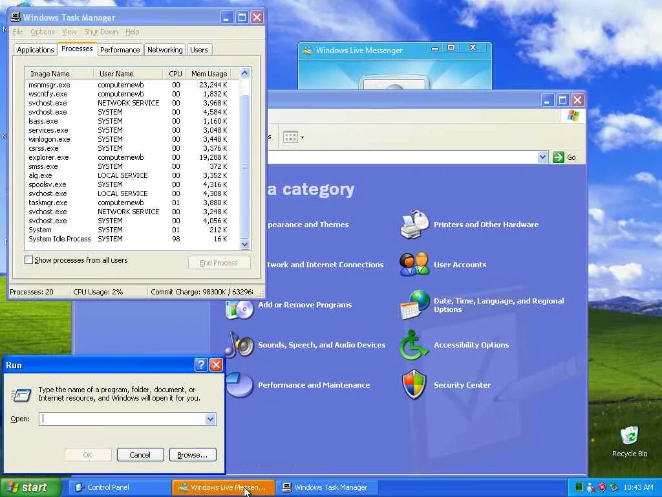The image size is (662, 497).
Task: Open the Views button dropdown arrow
Action: (302, 137)
